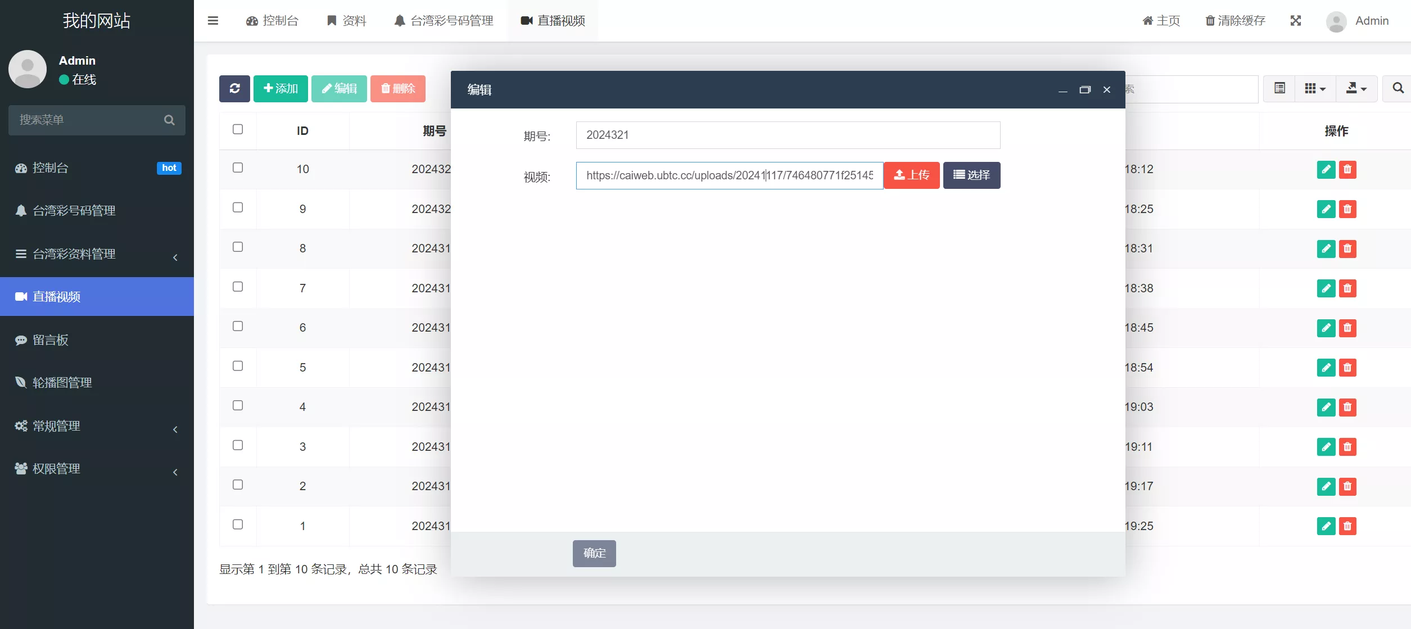Open the export dropdown near the search icon
Viewport: 1411px width, 629px height.
(1356, 88)
